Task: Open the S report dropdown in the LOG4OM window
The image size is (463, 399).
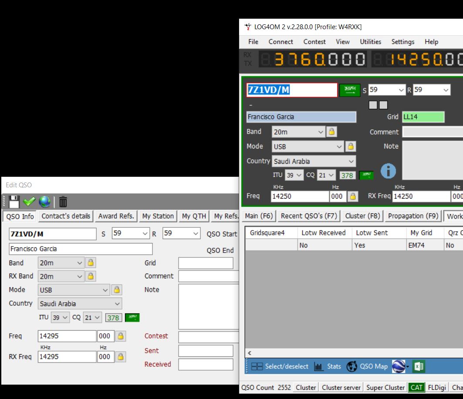Action: click(x=401, y=90)
